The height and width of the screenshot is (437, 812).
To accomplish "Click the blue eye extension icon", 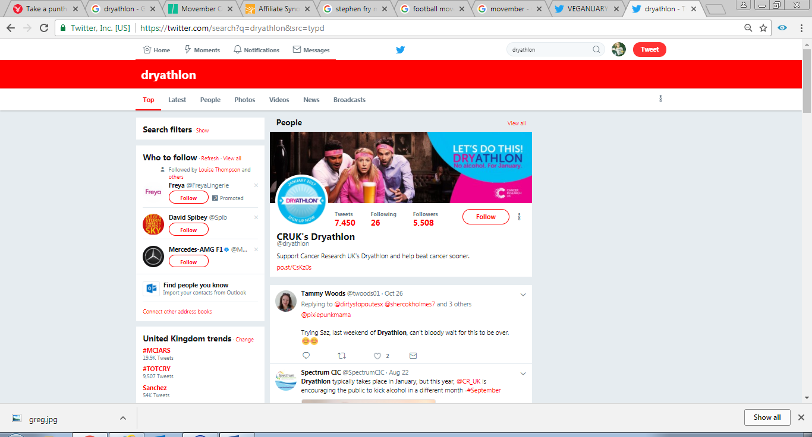I will click(x=782, y=28).
